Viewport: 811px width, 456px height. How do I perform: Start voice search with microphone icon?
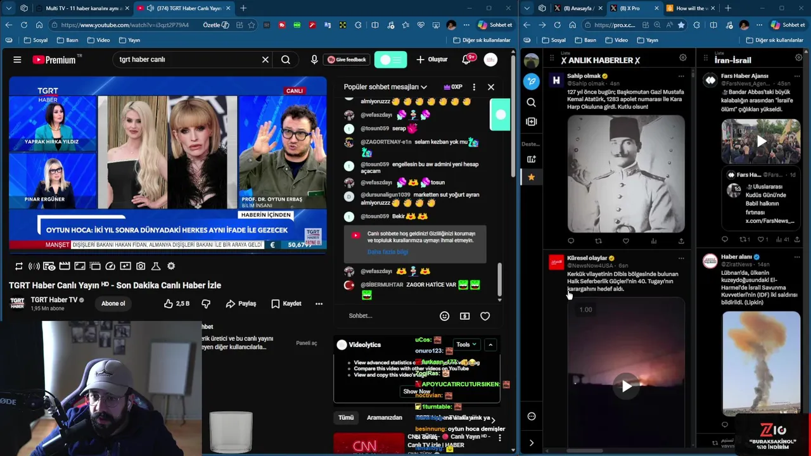point(314,60)
